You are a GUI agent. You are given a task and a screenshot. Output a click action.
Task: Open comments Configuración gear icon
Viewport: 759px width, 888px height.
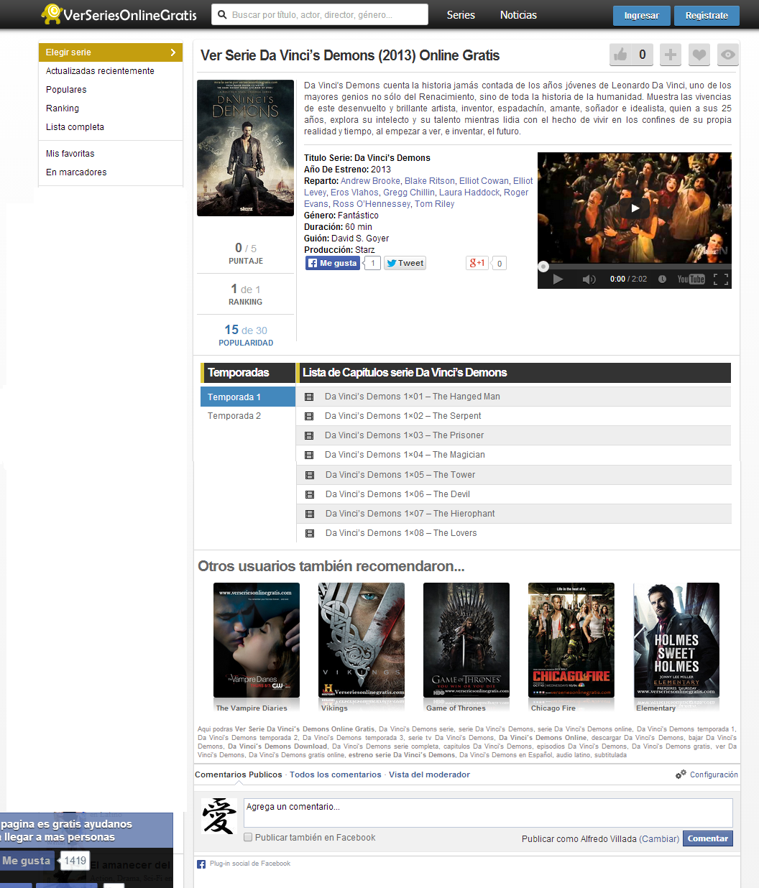(681, 774)
